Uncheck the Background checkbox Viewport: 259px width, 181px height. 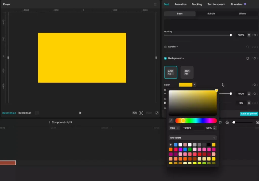(165, 58)
